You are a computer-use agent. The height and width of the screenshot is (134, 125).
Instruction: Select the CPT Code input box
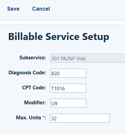(x=68, y=88)
